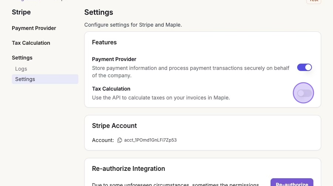Select the highlighted Settings sub-item in sidebar

pos(25,79)
